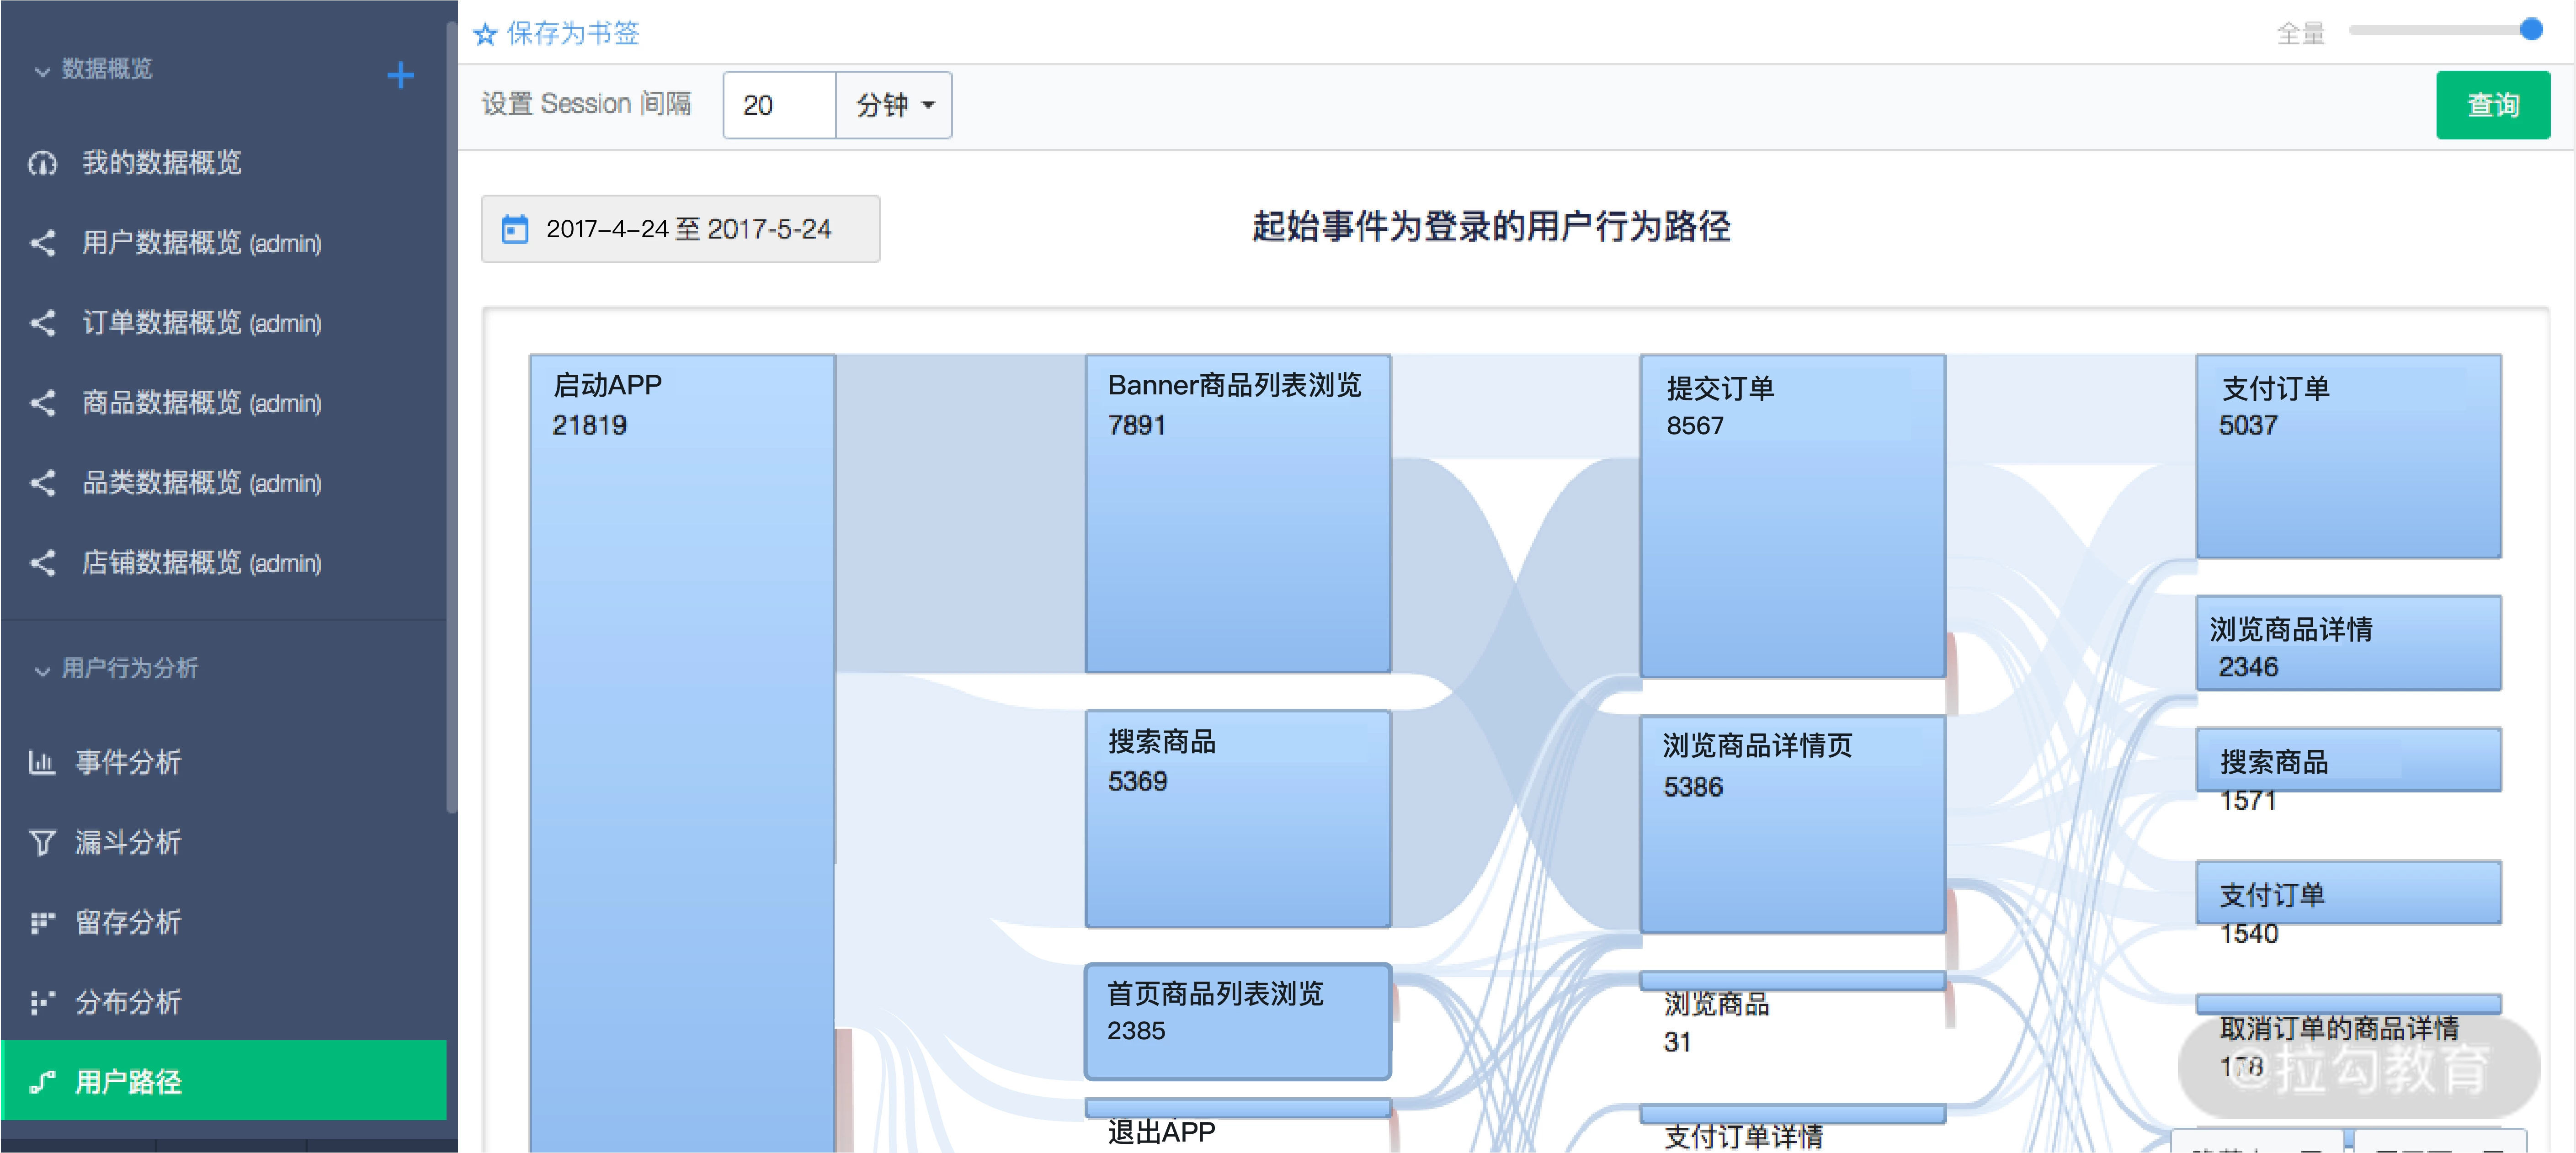Click the calendar icon in the date range selector

[514, 229]
